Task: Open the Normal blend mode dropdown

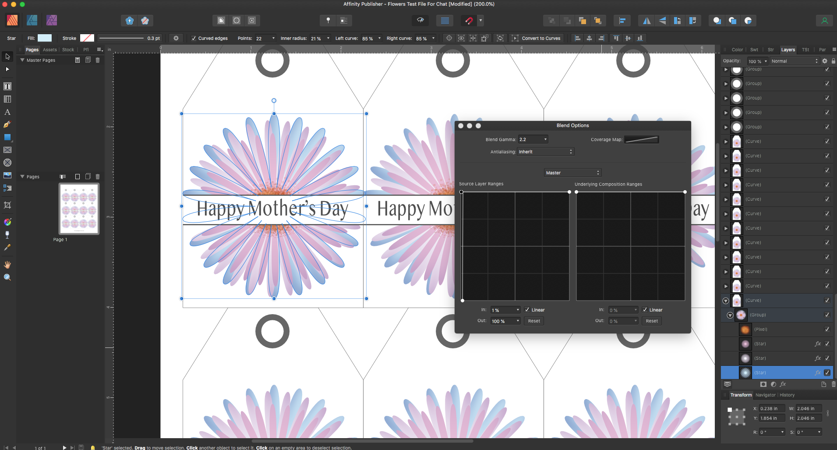Action: coord(795,61)
